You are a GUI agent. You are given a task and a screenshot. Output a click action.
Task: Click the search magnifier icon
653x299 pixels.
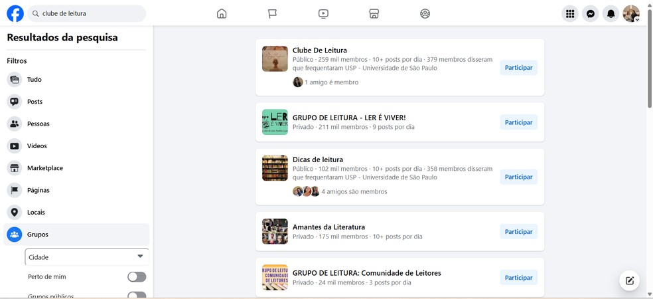[x=36, y=14]
